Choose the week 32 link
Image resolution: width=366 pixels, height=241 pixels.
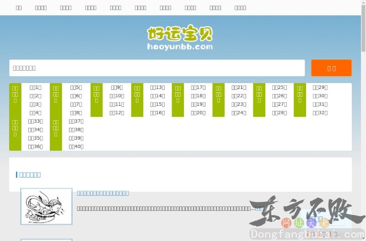tap(320, 113)
